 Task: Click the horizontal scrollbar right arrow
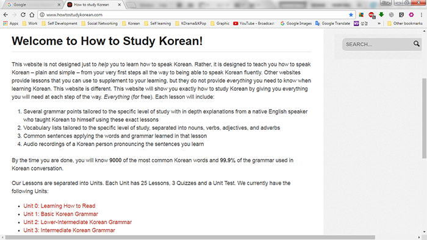tap(419, 238)
